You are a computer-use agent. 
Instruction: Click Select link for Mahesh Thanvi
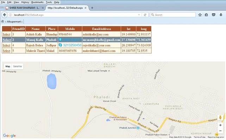(6, 51)
